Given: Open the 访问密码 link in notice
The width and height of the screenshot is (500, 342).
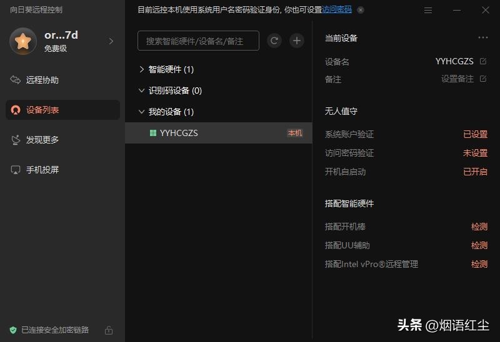Looking at the screenshot, I should (x=337, y=9).
